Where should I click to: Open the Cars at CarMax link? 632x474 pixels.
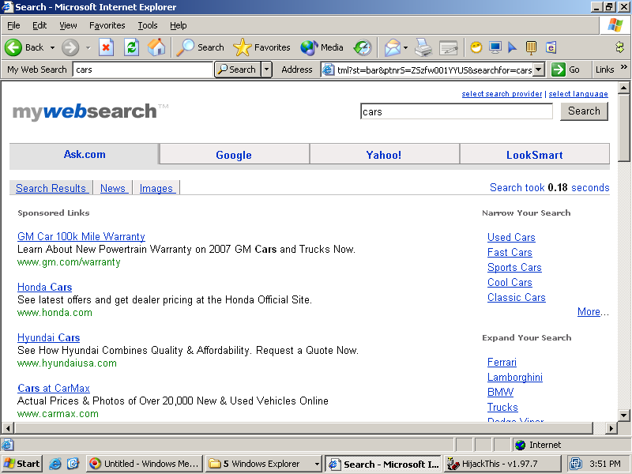click(54, 388)
